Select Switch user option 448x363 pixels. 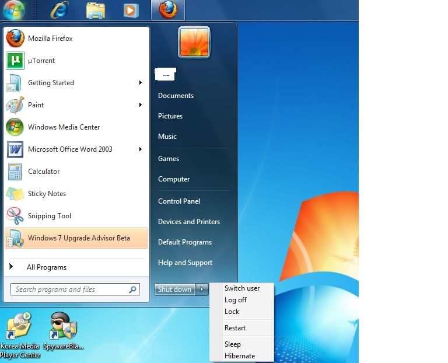click(242, 288)
